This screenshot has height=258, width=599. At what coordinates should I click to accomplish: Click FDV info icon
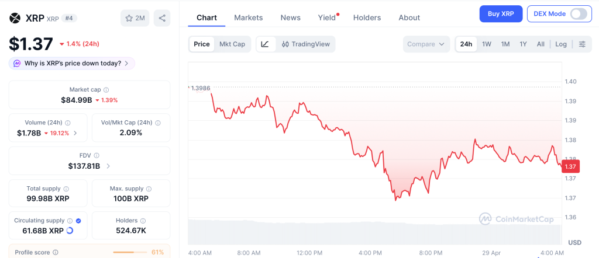[x=97, y=156]
